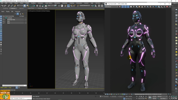The width and height of the screenshot is (178, 100).
Task: Open VFB channel dropdown
Action: coord(112,7)
